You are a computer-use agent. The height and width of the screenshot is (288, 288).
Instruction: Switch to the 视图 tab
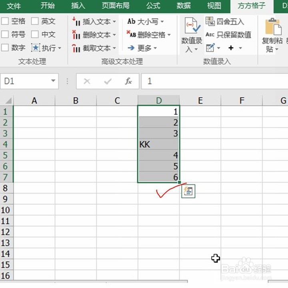pyautogui.click(x=214, y=6)
